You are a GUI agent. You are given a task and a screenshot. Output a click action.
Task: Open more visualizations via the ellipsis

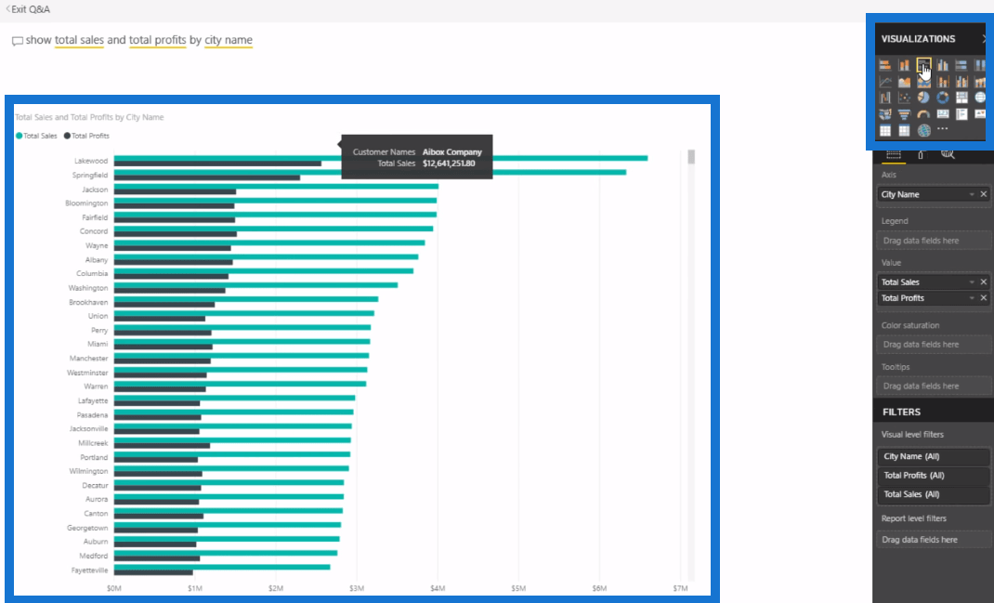tap(943, 128)
